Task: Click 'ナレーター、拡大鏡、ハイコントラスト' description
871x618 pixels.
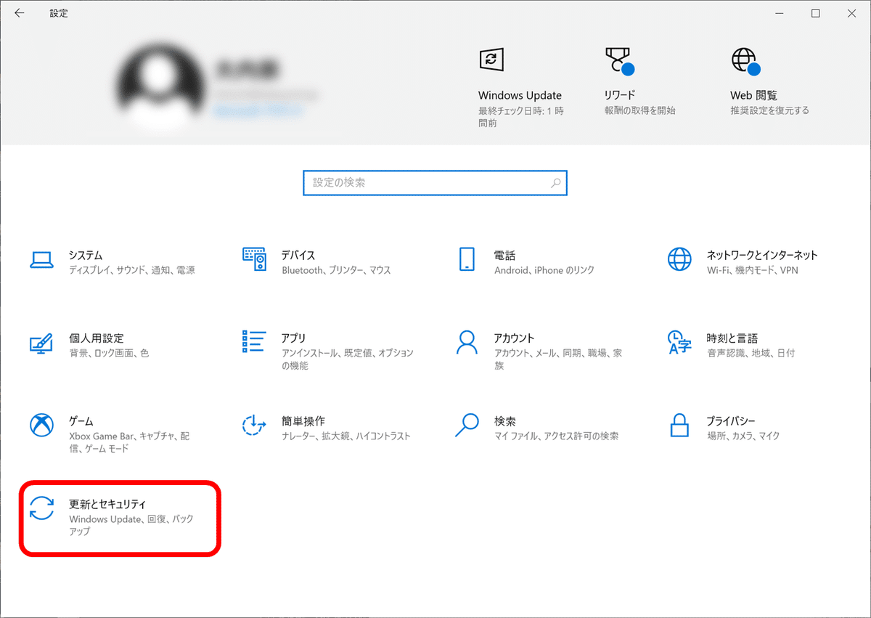Action: click(346, 436)
